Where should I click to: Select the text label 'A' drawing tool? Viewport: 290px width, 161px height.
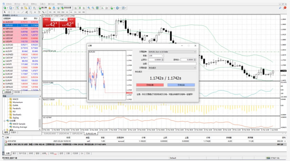(34, 12)
